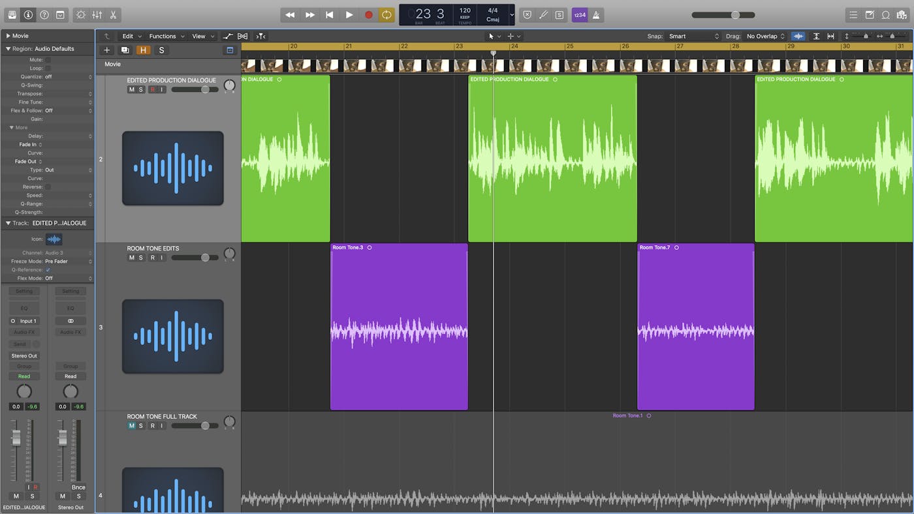Adjust the horizontal zoom slider

[x=894, y=36]
